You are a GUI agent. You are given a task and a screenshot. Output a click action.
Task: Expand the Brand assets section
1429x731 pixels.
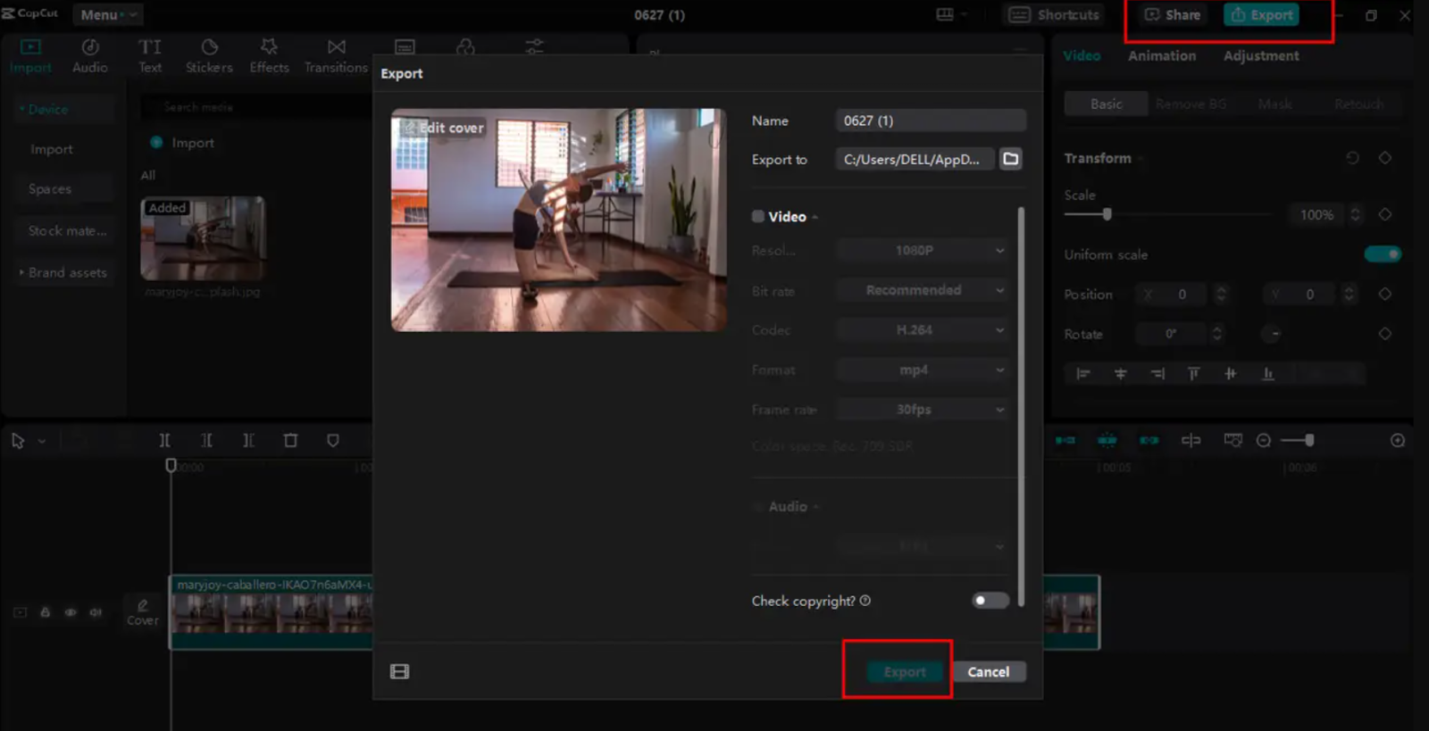point(63,272)
